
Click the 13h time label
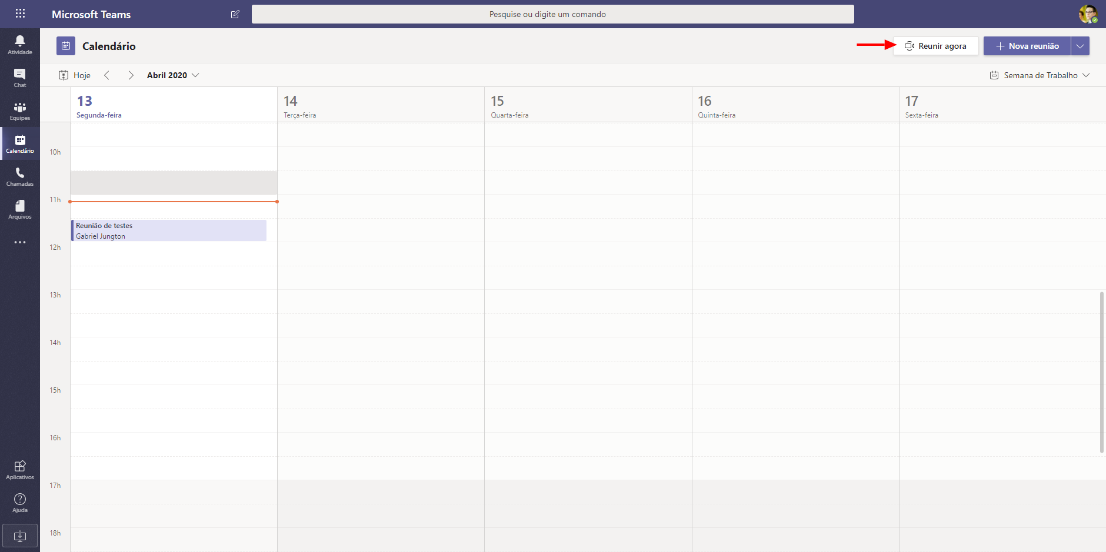coord(55,295)
